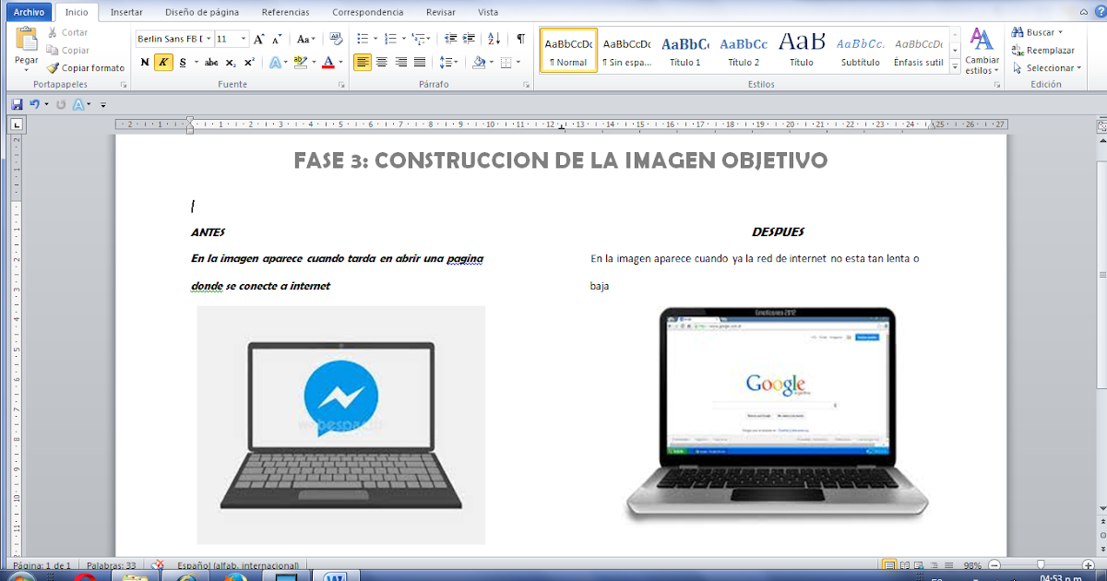Apply Sin espaciado style
This screenshot has height=581, width=1107.
[626, 51]
